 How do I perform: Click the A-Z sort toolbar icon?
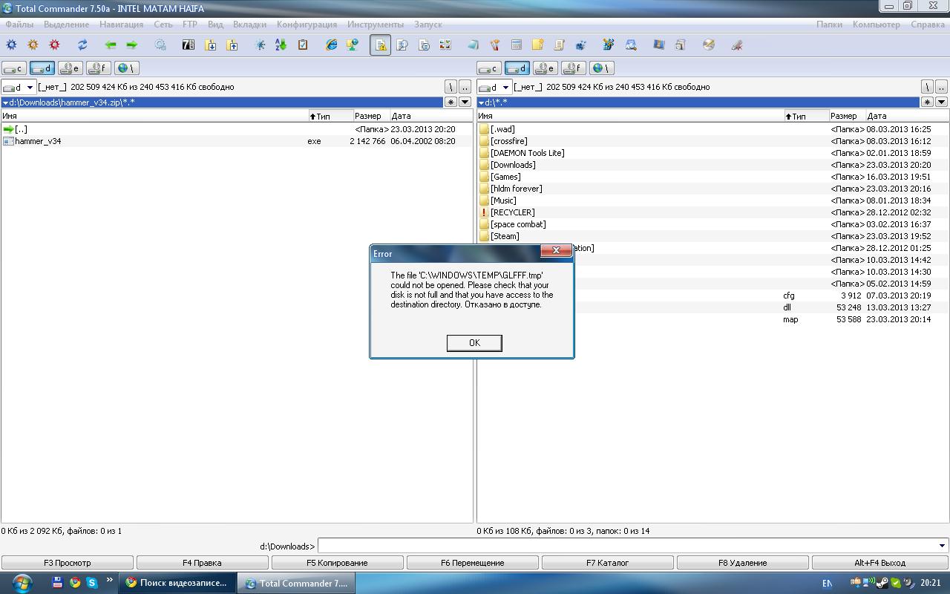click(x=281, y=45)
